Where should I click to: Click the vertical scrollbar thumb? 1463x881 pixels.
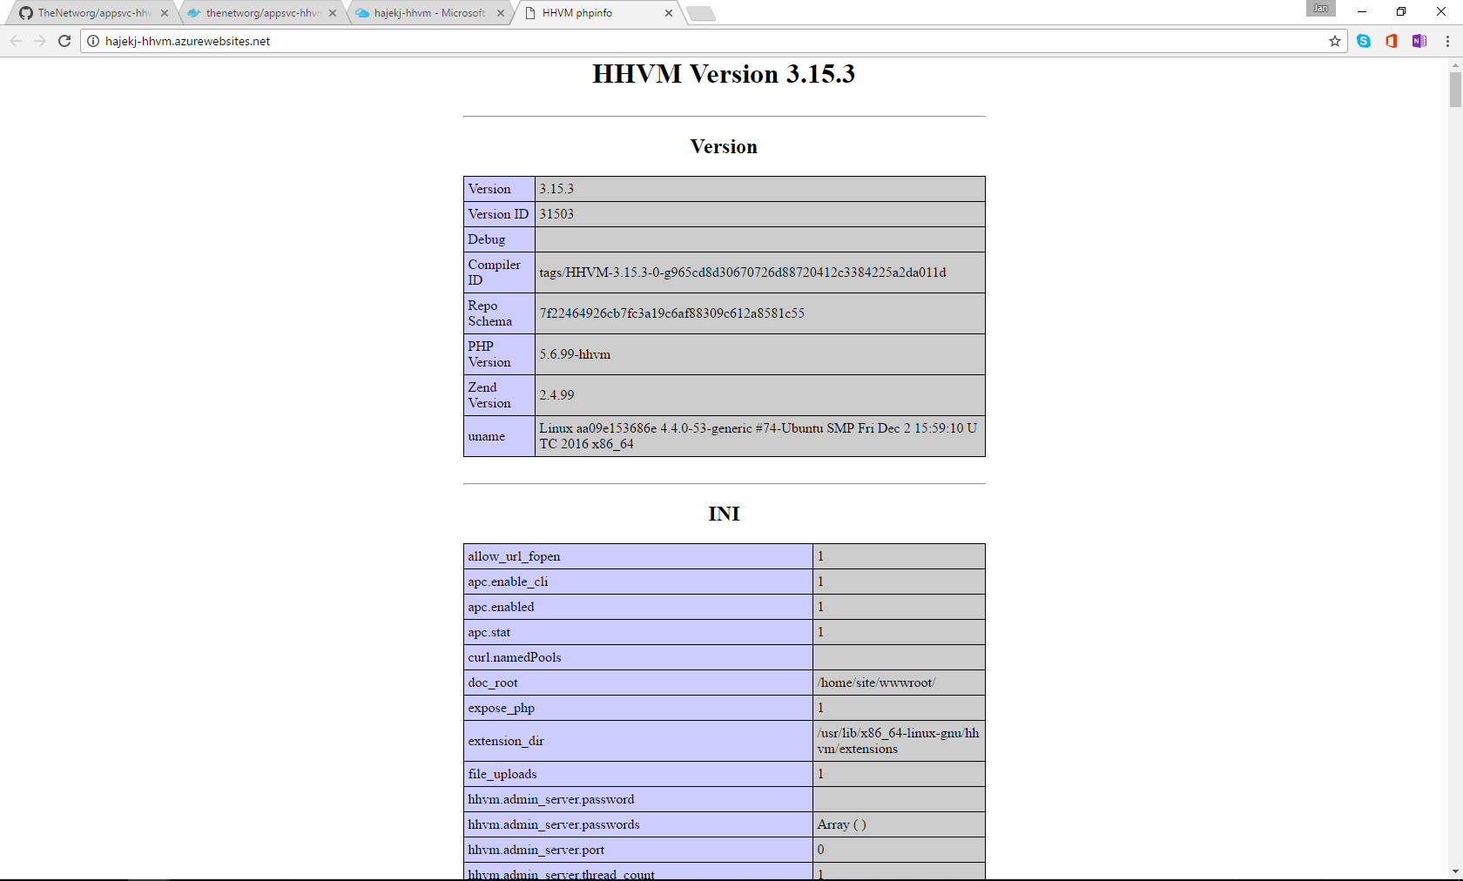click(1455, 90)
